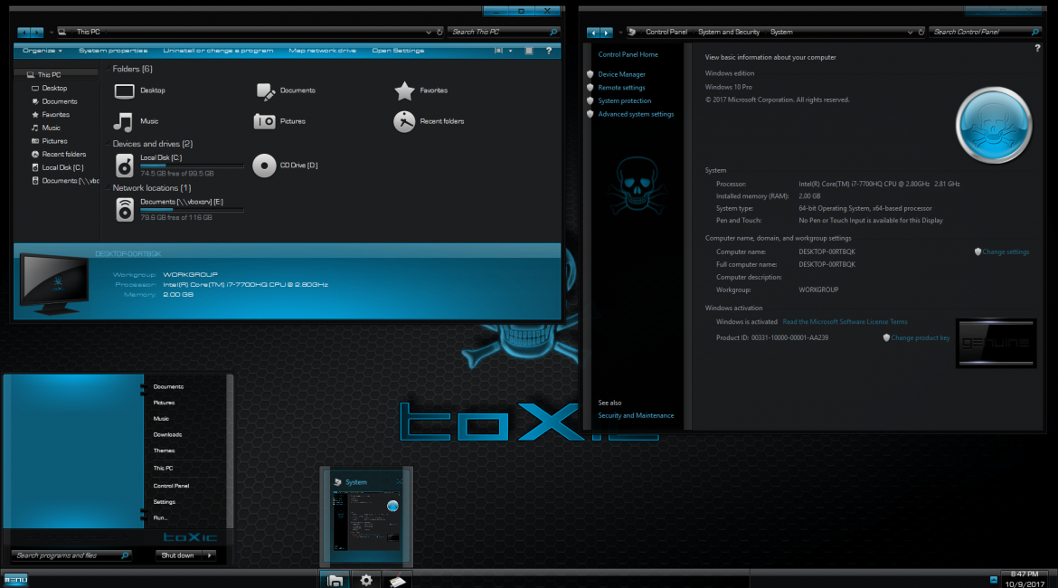Refresh the This PC address bar

pyautogui.click(x=439, y=32)
